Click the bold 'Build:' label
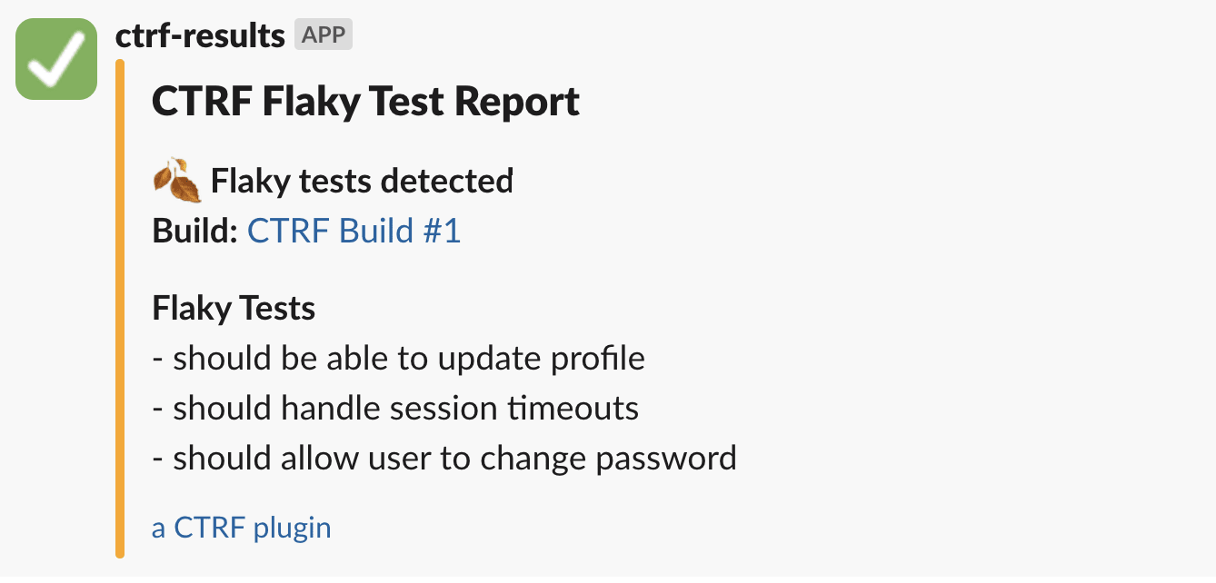 [x=194, y=231]
